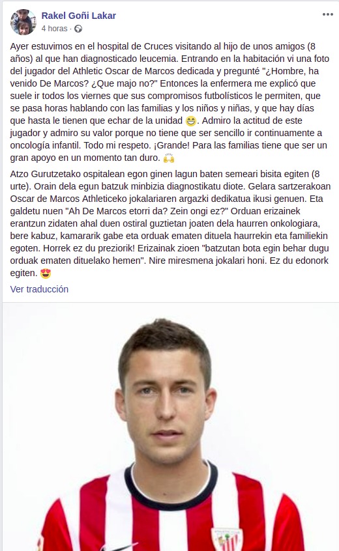Click the Basque paragraph beginning "Atzo Gurutzetako"
339x551 pixels.
click(169, 223)
